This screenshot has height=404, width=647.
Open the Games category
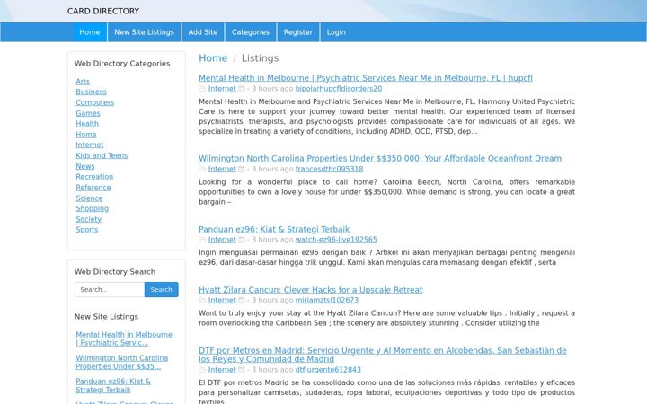click(x=88, y=113)
